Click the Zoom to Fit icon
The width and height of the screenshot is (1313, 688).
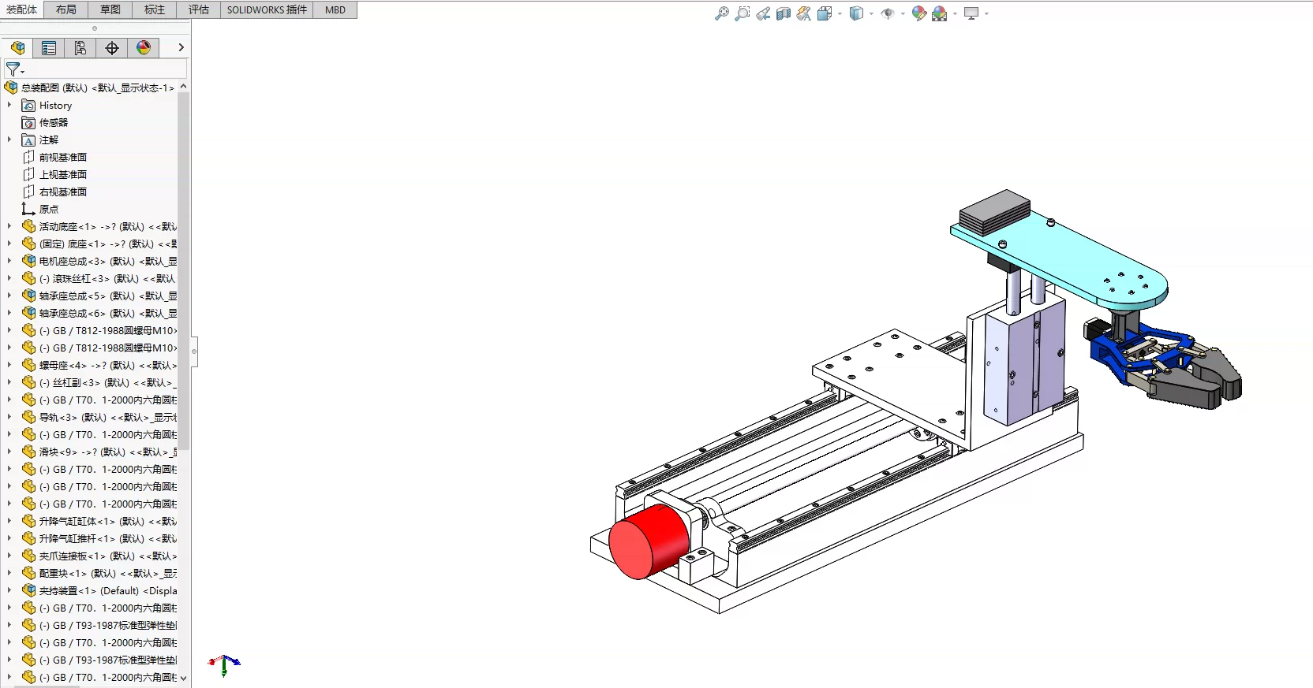click(x=721, y=13)
